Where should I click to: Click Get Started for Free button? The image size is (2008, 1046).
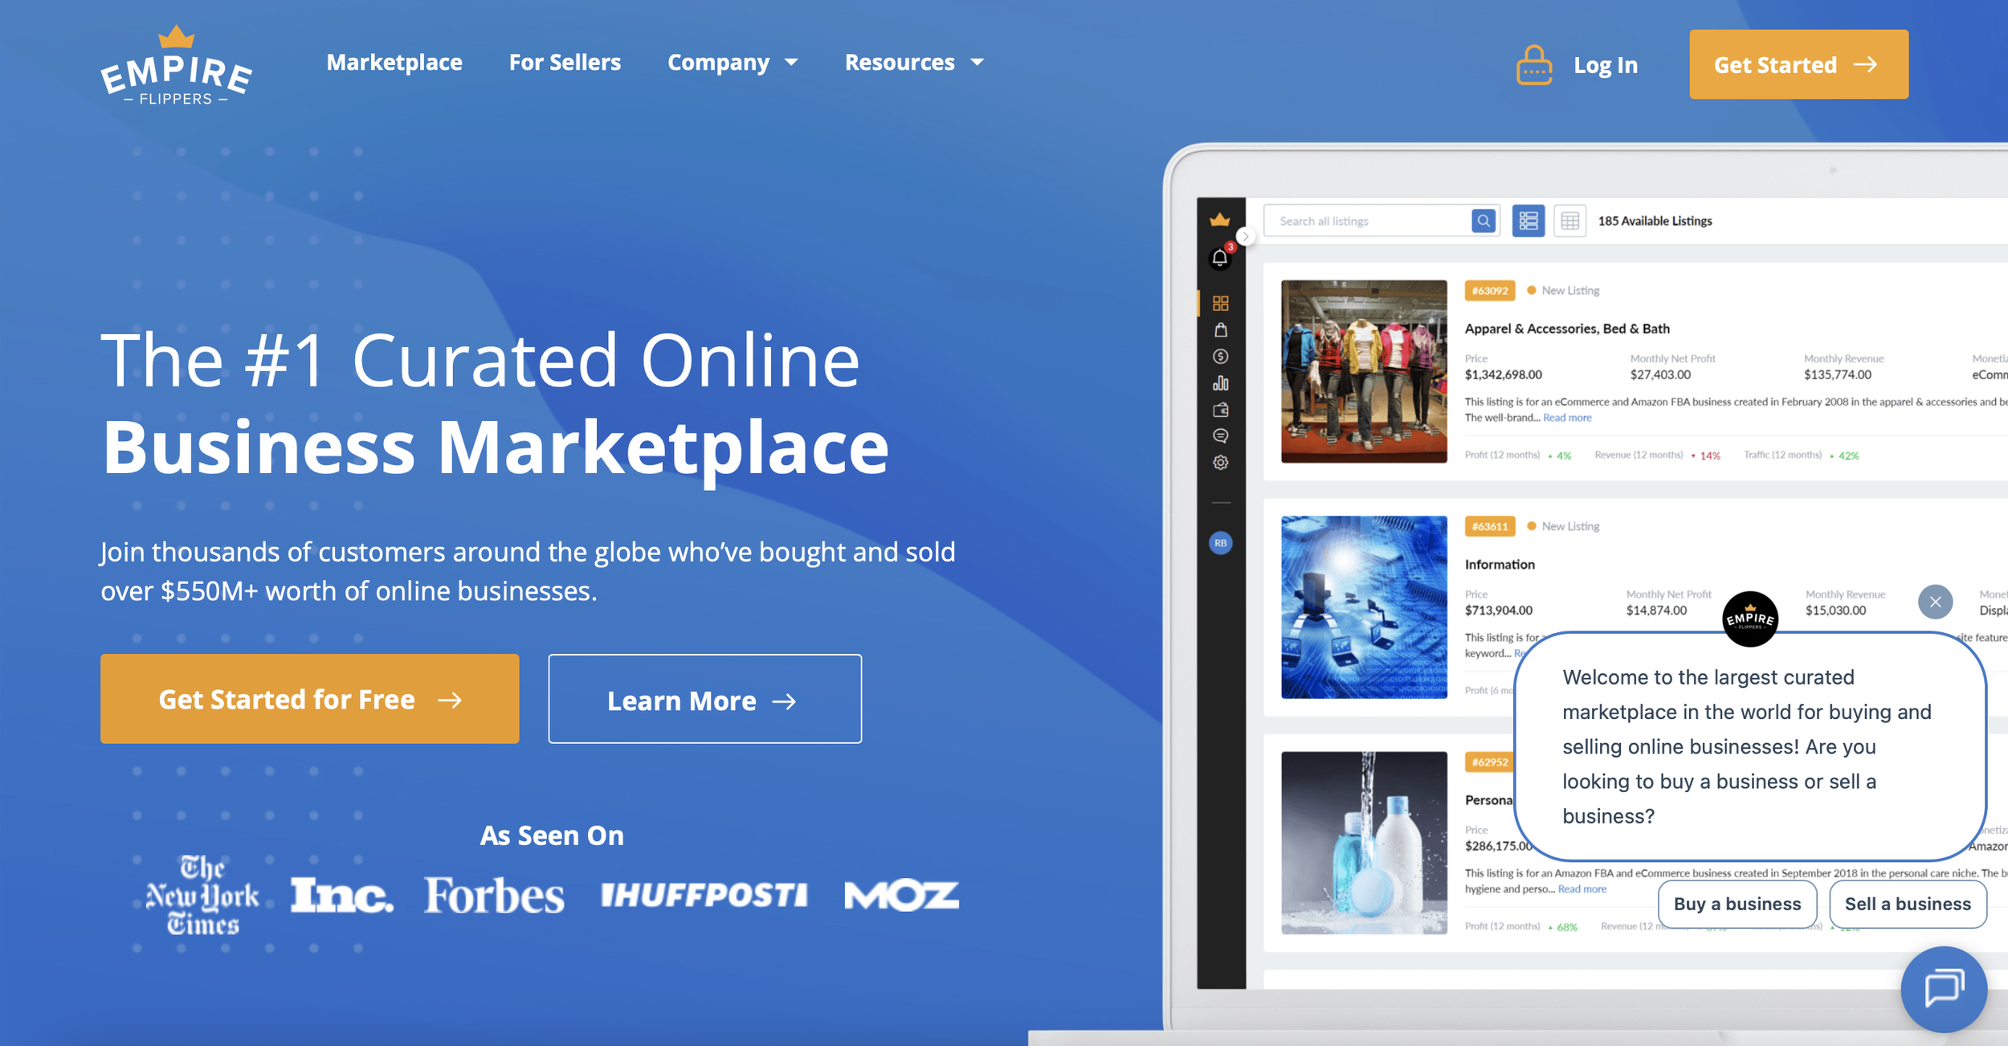[x=309, y=698]
